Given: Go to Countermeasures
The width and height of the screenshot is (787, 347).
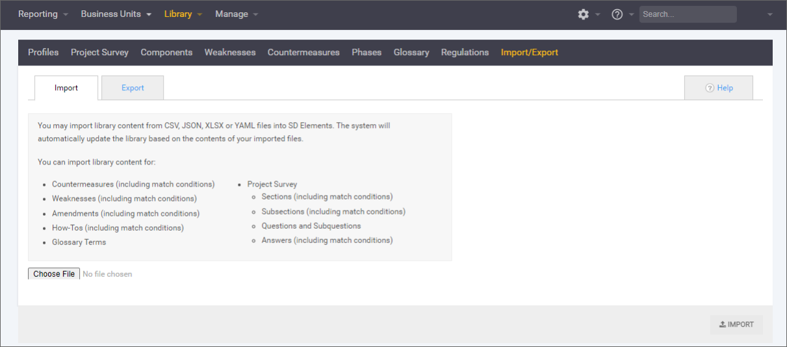Looking at the screenshot, I should [x=303, y=53].
